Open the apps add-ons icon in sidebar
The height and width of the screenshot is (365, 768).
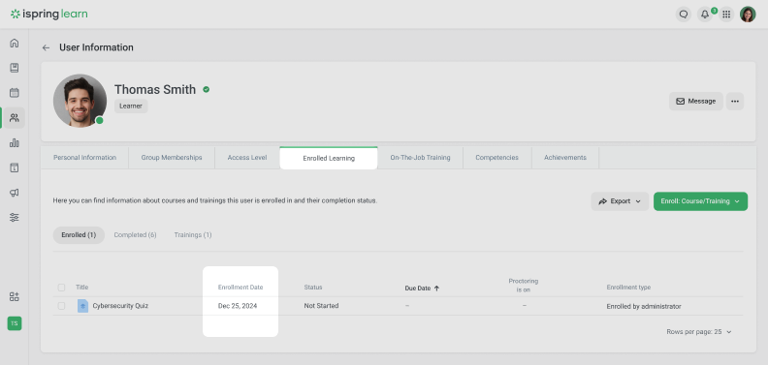tap(15, 296)
